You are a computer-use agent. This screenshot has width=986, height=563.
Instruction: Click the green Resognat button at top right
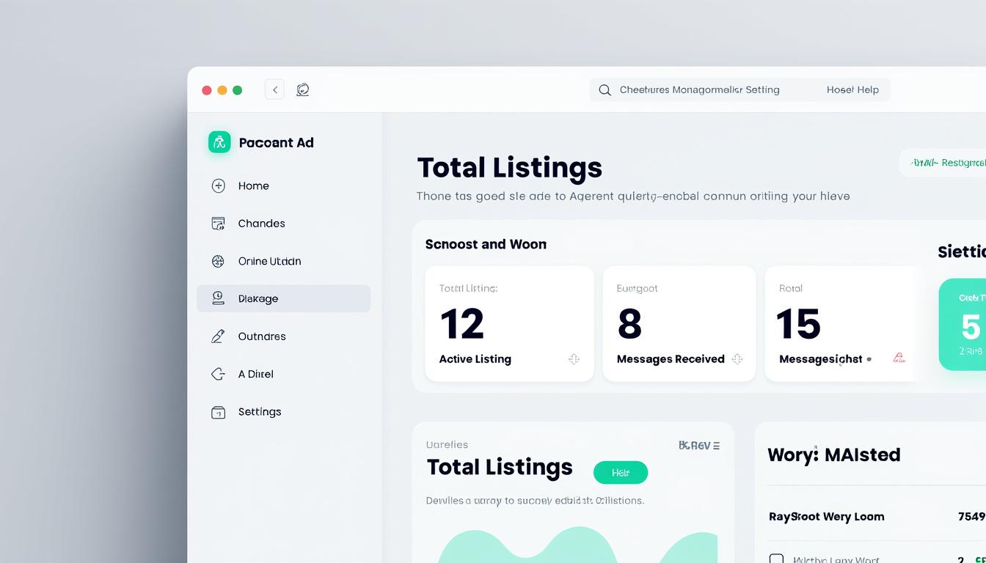tap(943, 163)
